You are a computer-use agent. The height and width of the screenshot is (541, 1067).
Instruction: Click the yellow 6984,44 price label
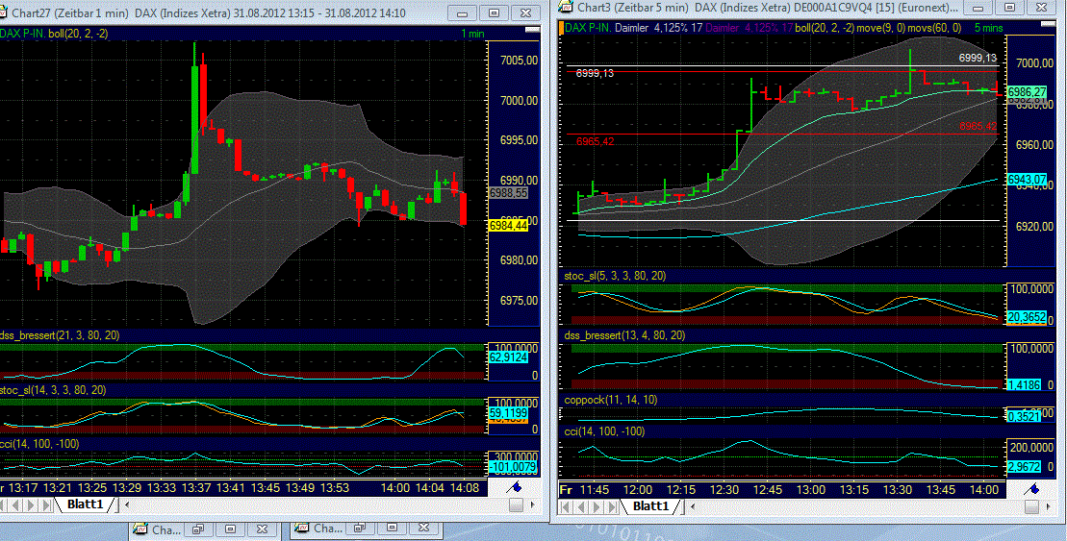tap(508, 226)
